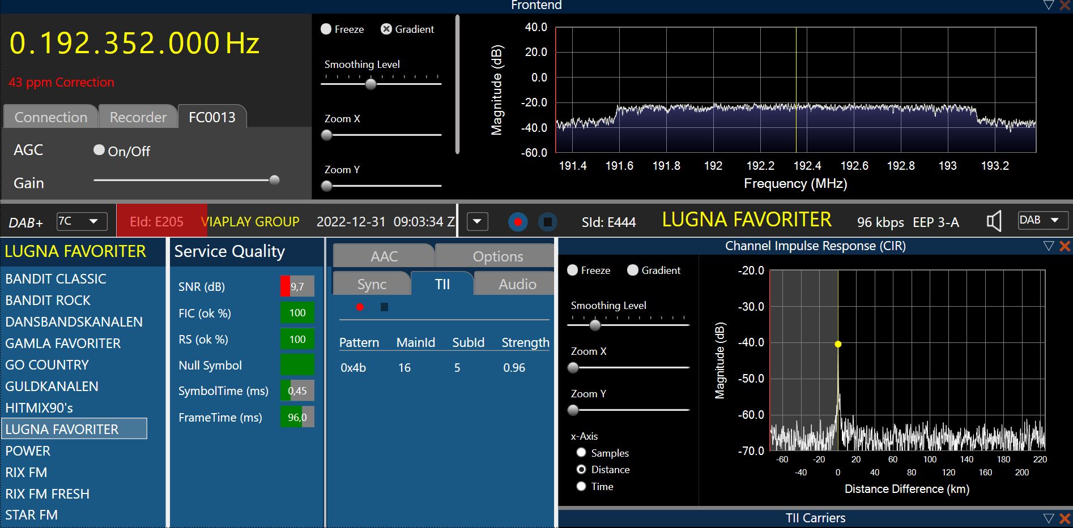This screenshot has width=1073, height=528.
Task: Open the DAB output mode dropdown
Action: pyautogui.click(x=1042, y=220)
